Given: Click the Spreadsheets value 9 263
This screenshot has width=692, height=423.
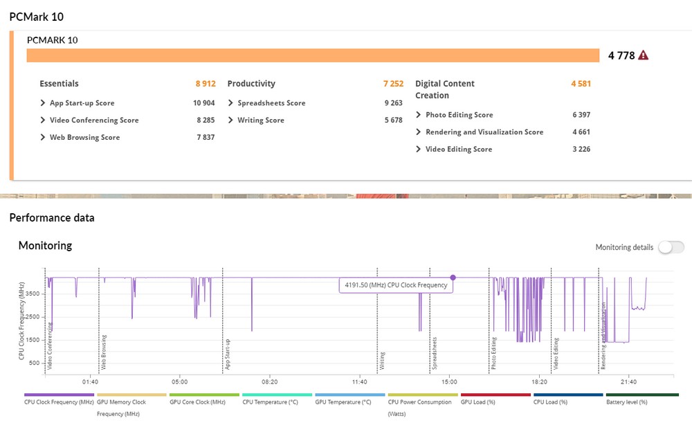Looking at the screenshot, I should [x=393, y=103].
